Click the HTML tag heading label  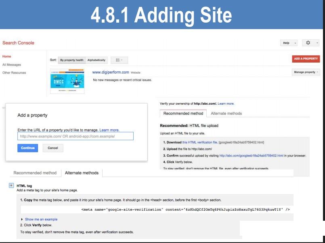24,186
